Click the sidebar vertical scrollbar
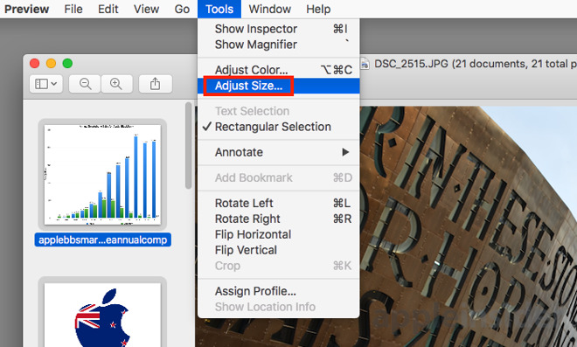This screenshot has width=577, height=347. coord(189,146)
